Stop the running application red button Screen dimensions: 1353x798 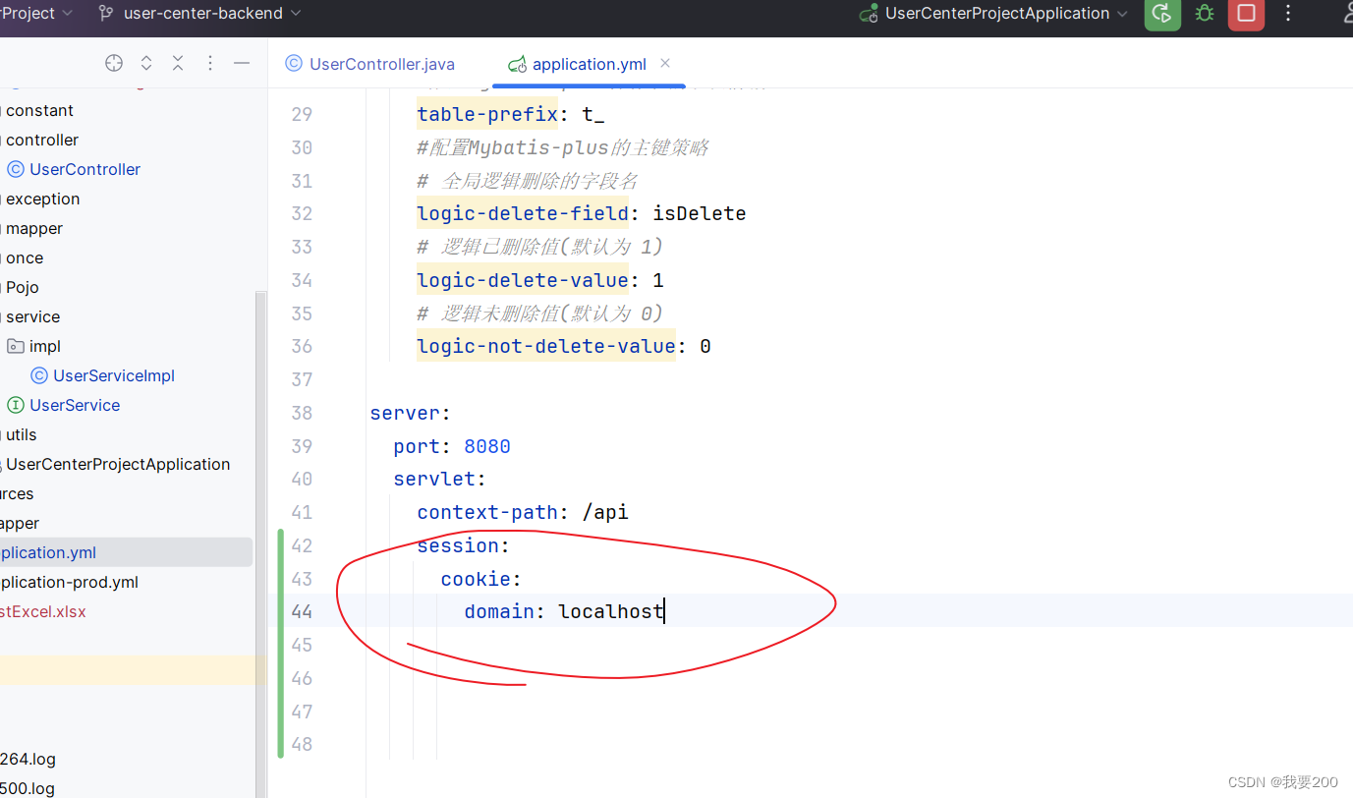1246,14
